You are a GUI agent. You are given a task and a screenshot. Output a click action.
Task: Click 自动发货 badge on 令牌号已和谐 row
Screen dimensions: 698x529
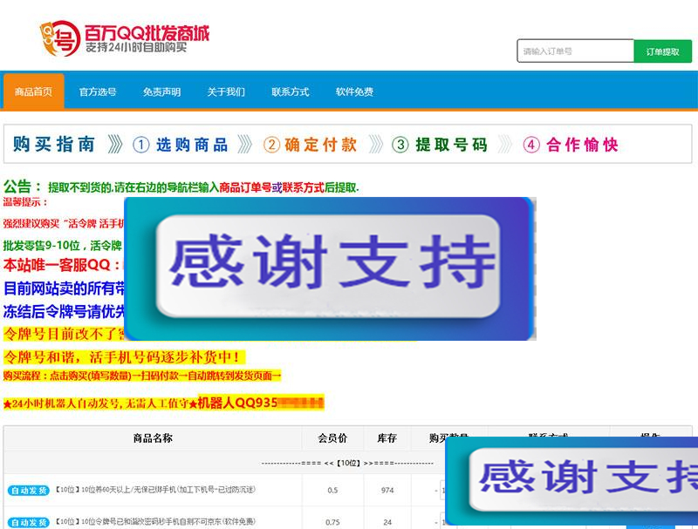29,522
